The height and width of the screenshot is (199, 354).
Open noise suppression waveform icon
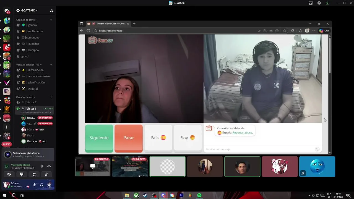(42, 166)
